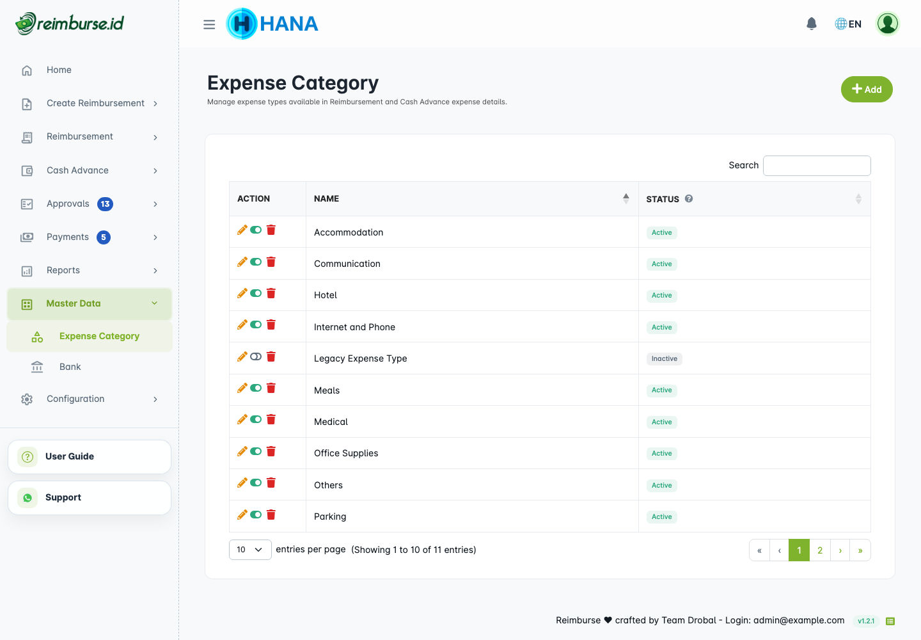Toggle Communication active status
The image size is (921, 640).
point(256,262)
